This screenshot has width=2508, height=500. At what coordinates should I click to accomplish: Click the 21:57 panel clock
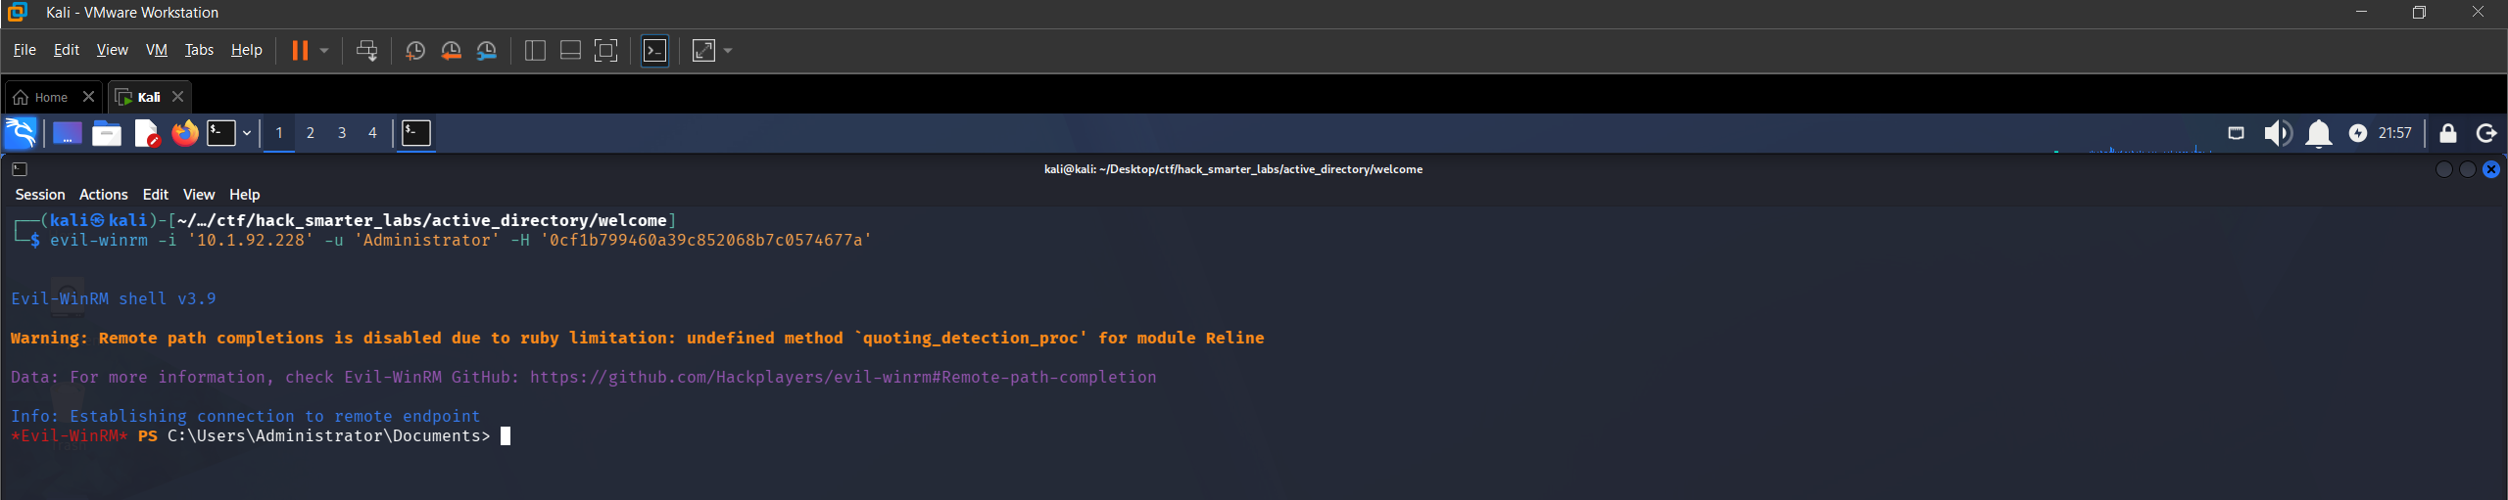(2395, 133)
